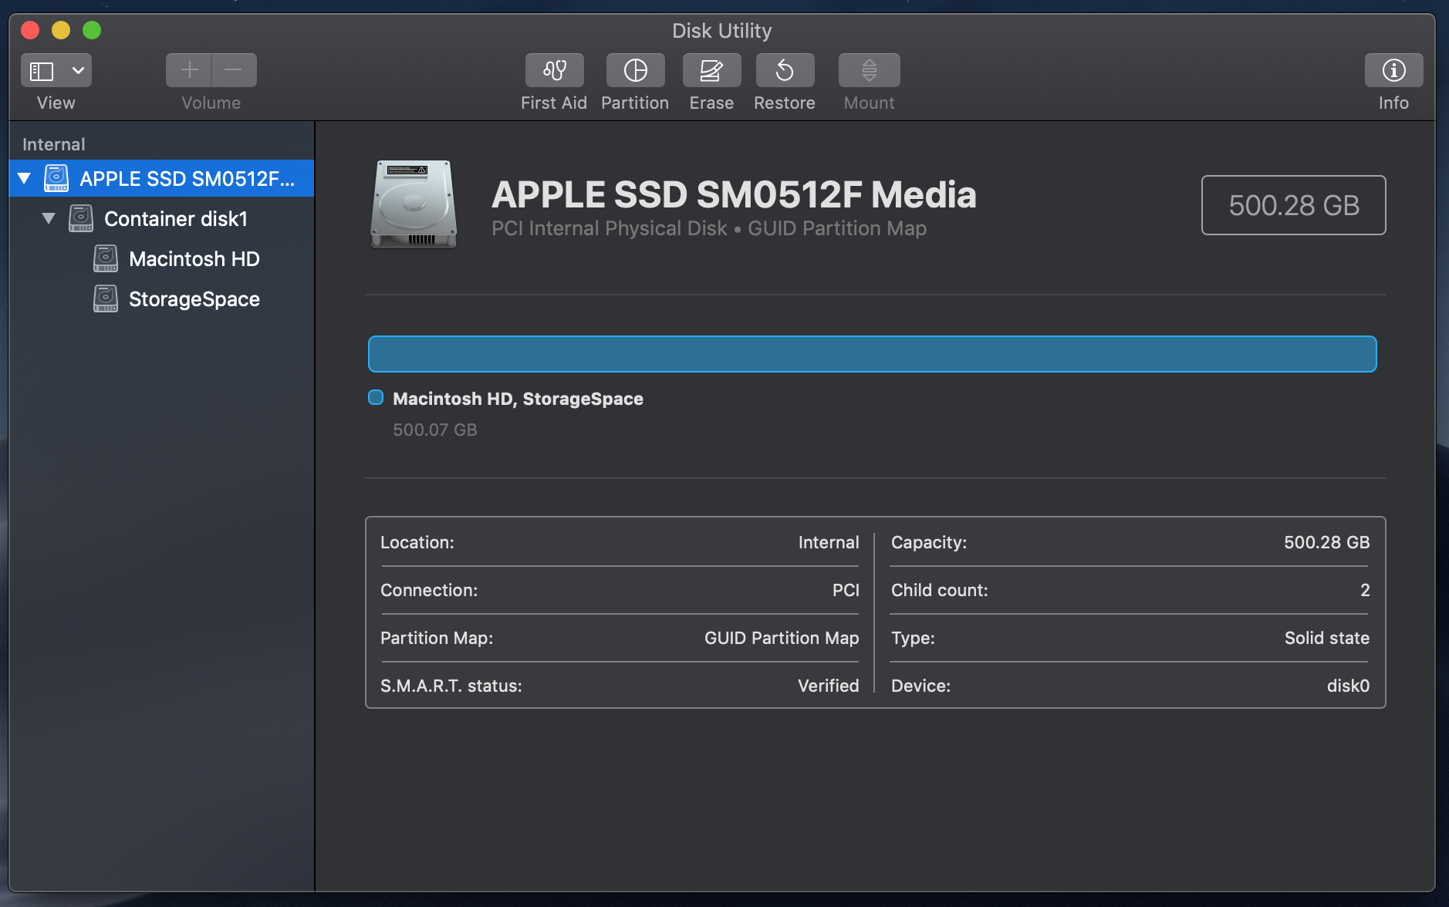Click the Device disk0 value
This screenshot has height=907, width=1449.
[1348, 686]
